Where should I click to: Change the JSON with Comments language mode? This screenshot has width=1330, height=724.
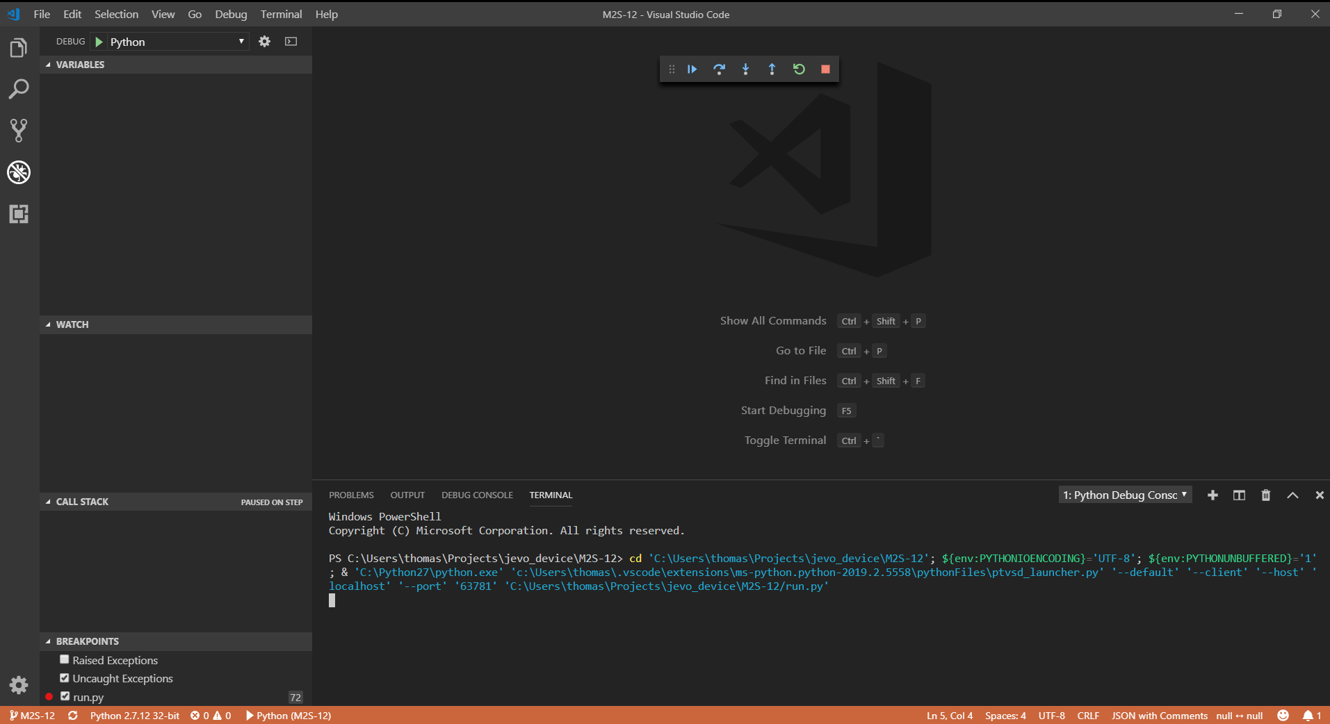tap(1158, 716)
